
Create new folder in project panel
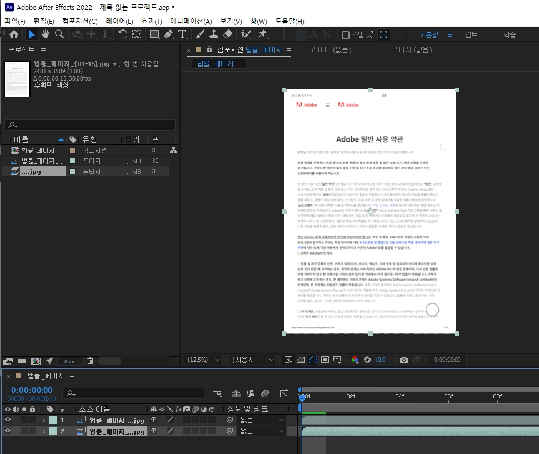tap(22, 361)
